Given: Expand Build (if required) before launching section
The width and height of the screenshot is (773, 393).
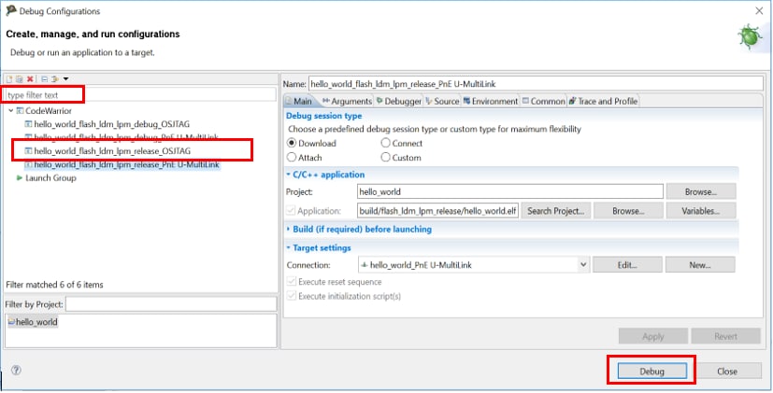Looking at the screenshot, I should pyautogui.click(x=288, y=229).
